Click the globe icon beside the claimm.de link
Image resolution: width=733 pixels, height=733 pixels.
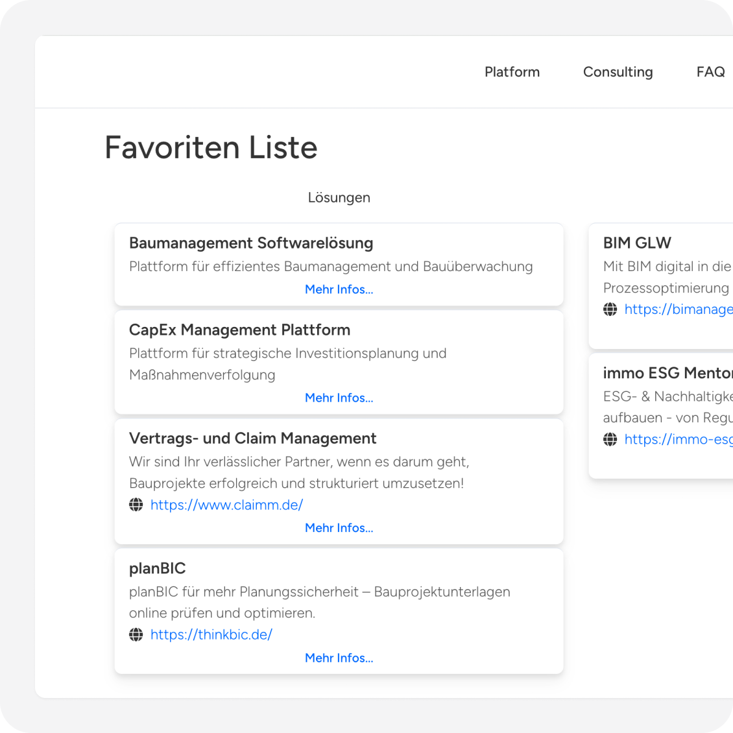pyautogui.click(x=136, y=505)
